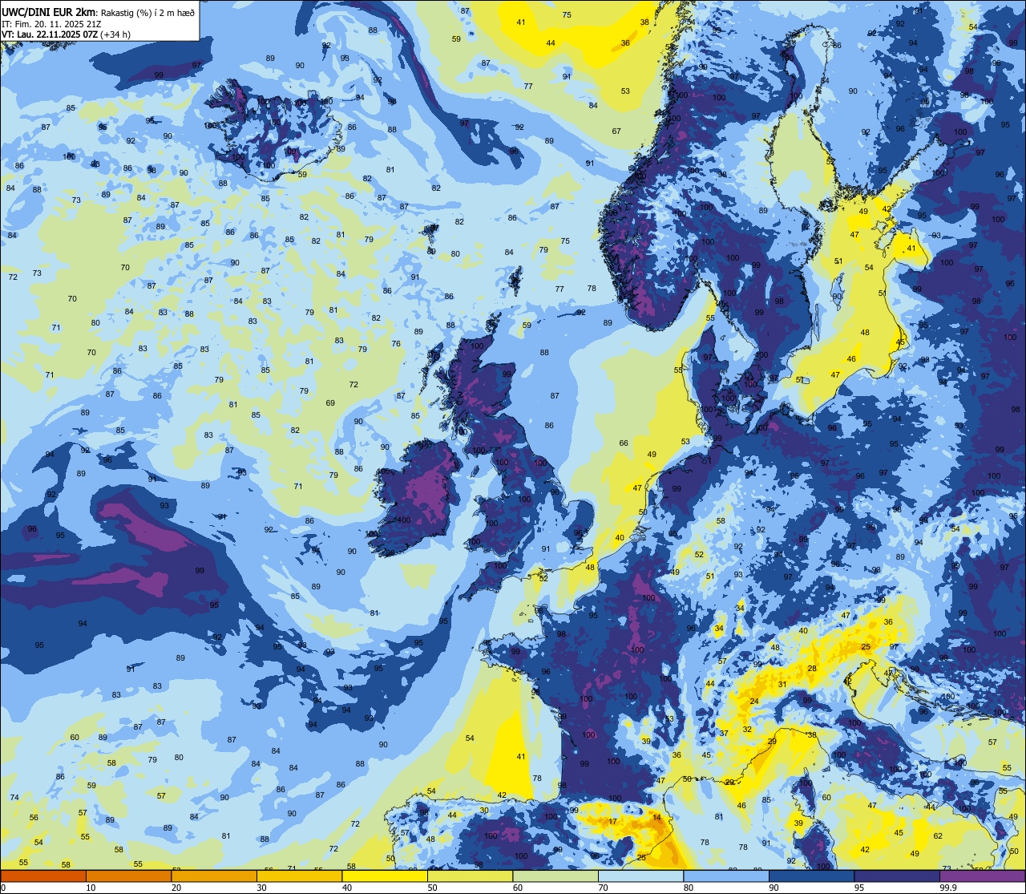The height and width of the screenshot is (894, 1026).
Task: Select the legend swatch between 20 and 30
Action: pos(214,876)
